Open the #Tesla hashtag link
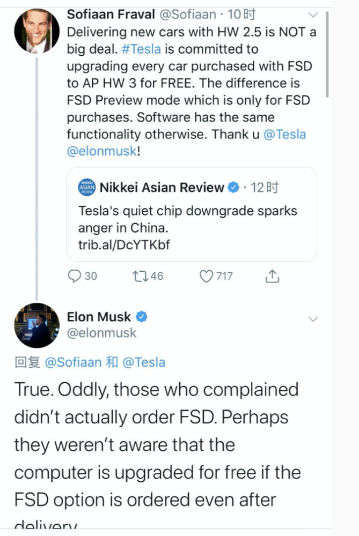The height and width of the screenshot is (536, 359). (142, 49)
